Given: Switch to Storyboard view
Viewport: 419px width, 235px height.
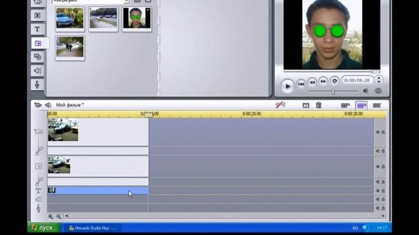Looking at the screenshot, I should pos(346,106).
